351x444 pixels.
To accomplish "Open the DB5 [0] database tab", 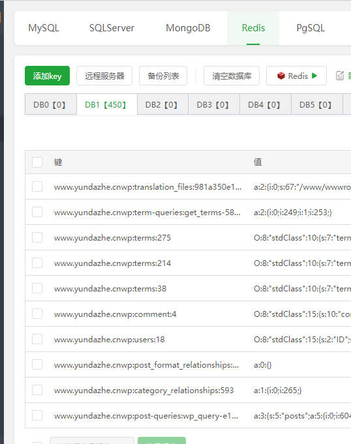I will [316, 104].
